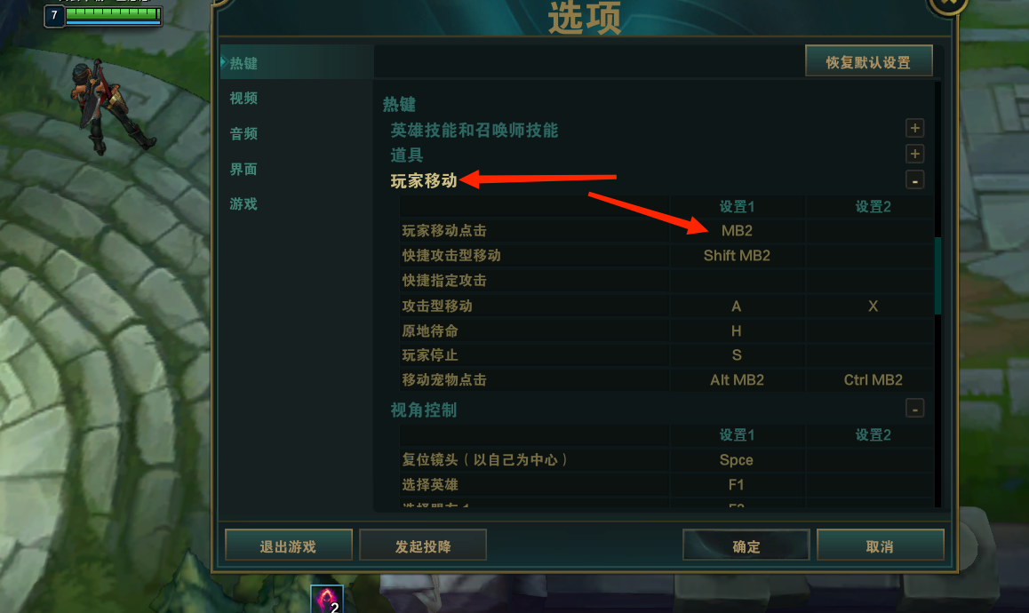Click 发起投降 button
This screenshot has height=613, width=1029.
tap(423, 545)
